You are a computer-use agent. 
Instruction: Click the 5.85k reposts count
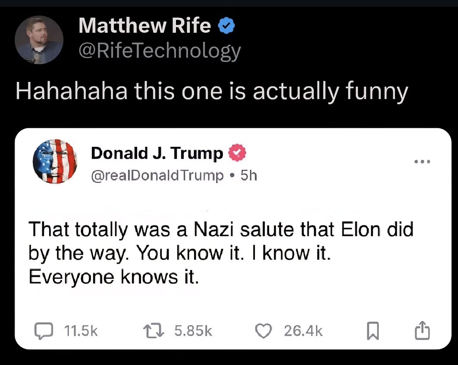[193, 331]
